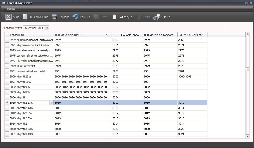Select row 2971.Myynnin alennukset
The height and width of the screenshot is (148, 254).
click(x=106, y=45)
